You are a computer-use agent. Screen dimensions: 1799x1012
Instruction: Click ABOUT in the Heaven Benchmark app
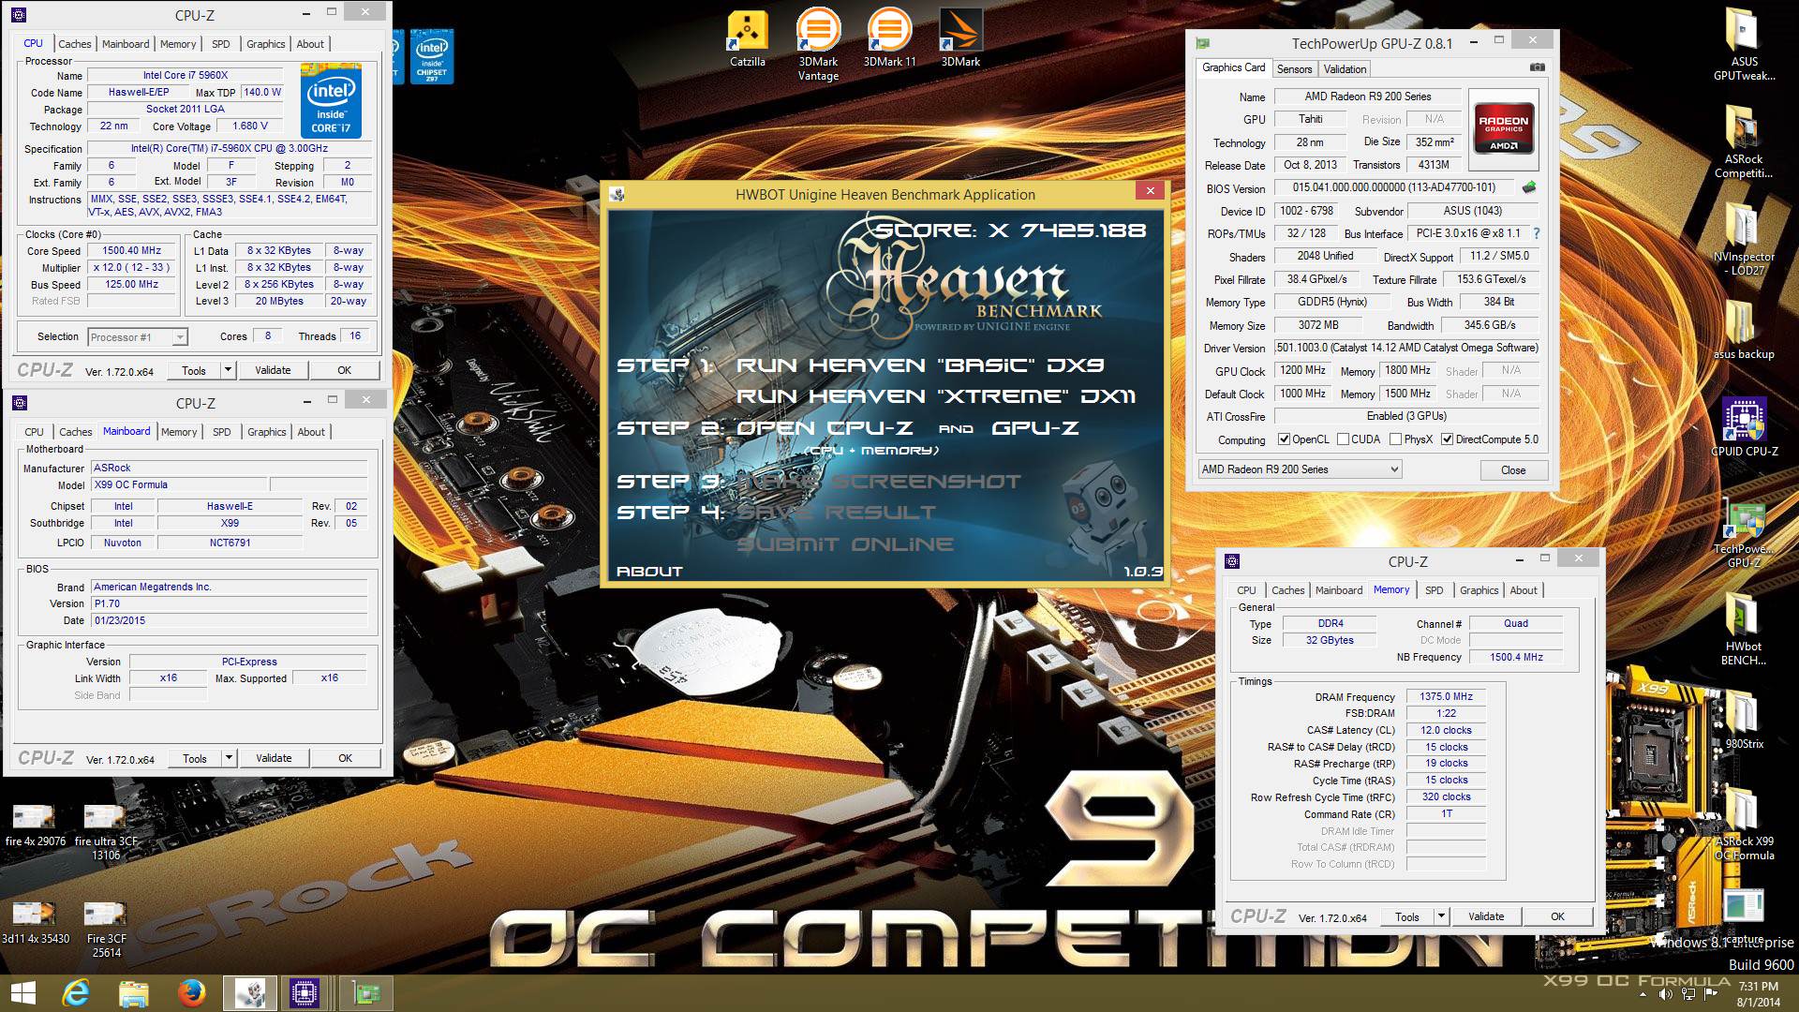pyautogui.click(x=649, y=571)
